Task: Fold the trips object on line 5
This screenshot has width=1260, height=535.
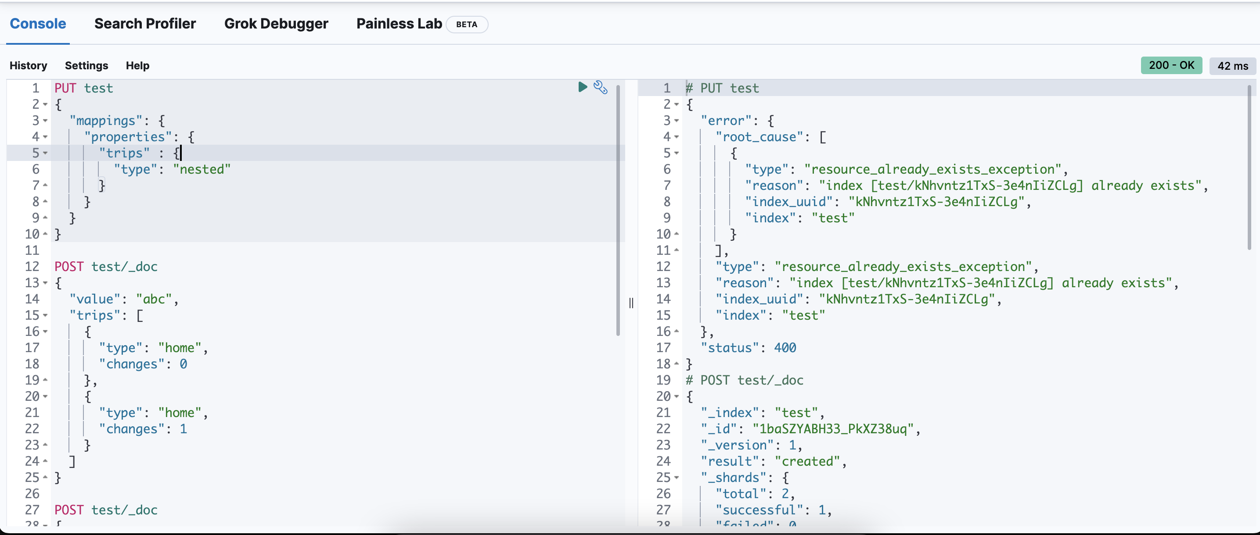Action: tap(45, 153)
